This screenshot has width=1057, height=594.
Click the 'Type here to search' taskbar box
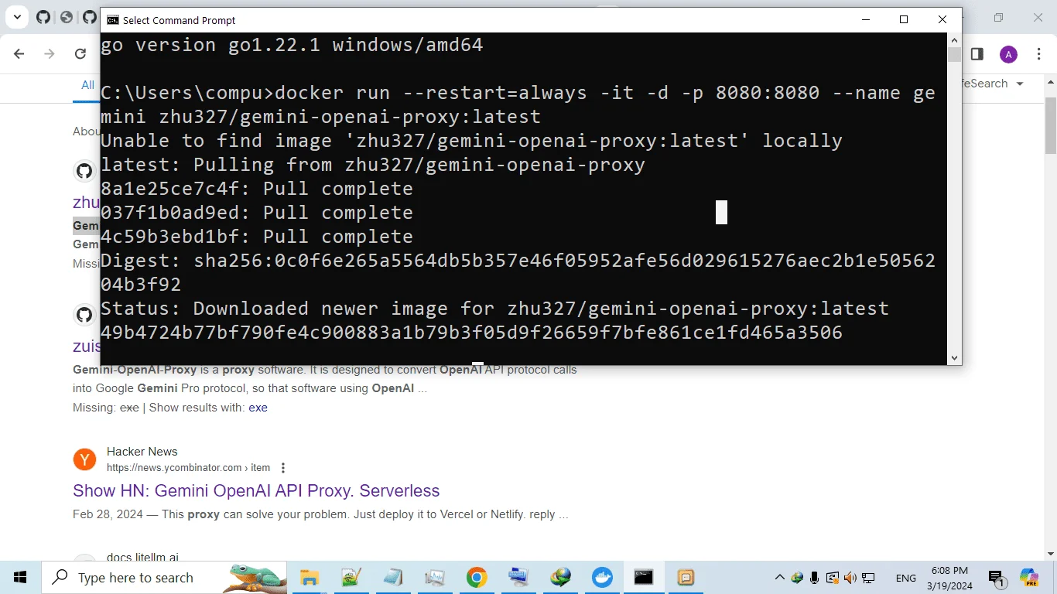pos(165,578)
